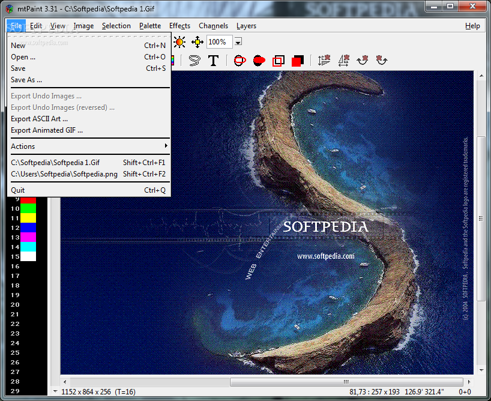This screenshot has height=401, width=491.
Task: Open recent file Softpedia.png
Action: coord(89,174)
